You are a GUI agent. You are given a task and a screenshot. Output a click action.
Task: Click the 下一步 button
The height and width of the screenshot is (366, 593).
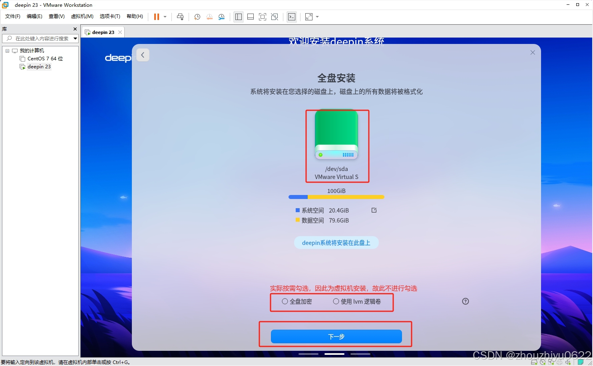coord(336,336)
